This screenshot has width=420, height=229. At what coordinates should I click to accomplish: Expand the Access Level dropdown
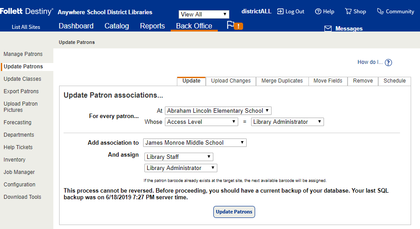(x=202, y=122)
